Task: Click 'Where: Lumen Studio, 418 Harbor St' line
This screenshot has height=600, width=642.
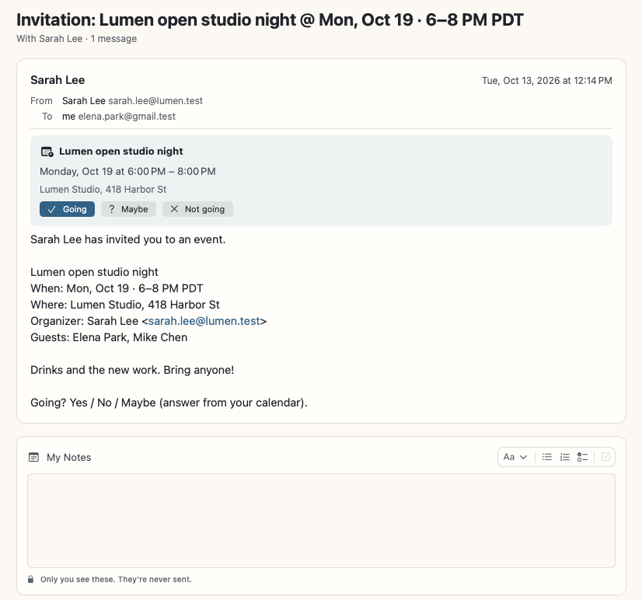Action: click(125, 305)
